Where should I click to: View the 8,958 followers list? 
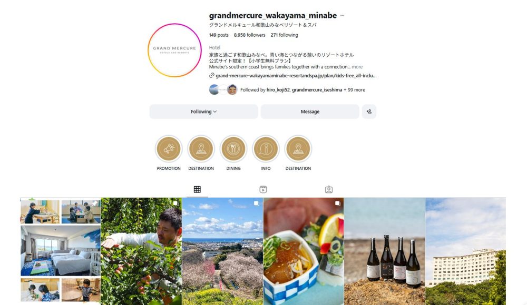point(249,35)
